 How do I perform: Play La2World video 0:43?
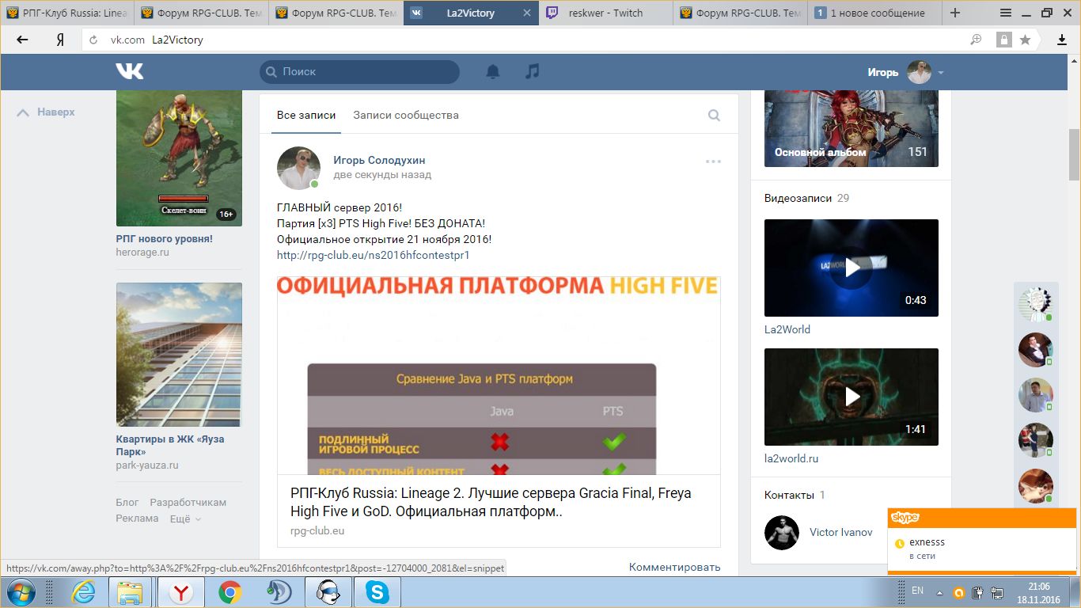[x=852, y=268]
